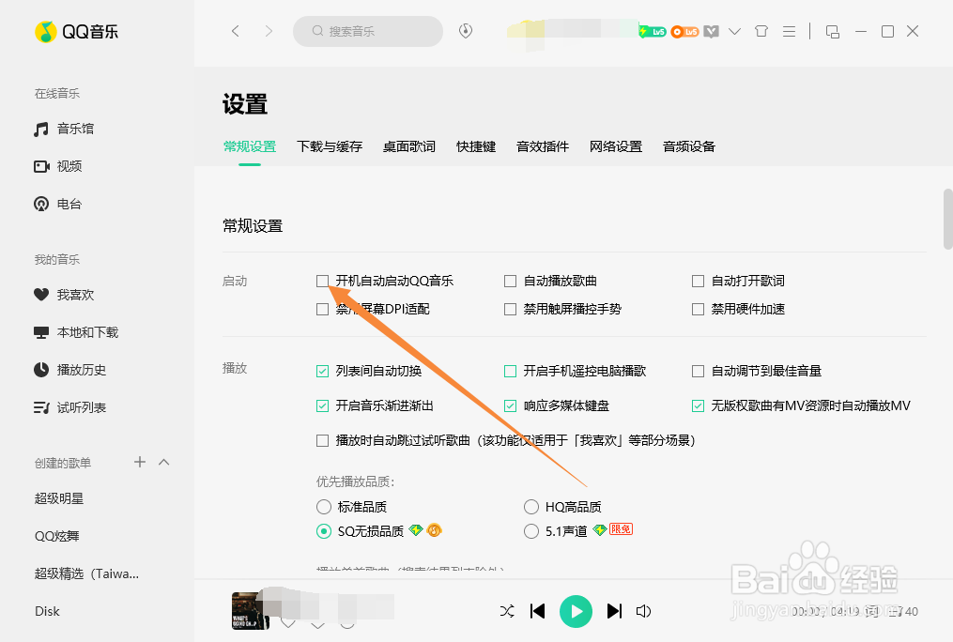Open playlist 超级明星
The image size is (953, 642).
(x=59, y=498)
